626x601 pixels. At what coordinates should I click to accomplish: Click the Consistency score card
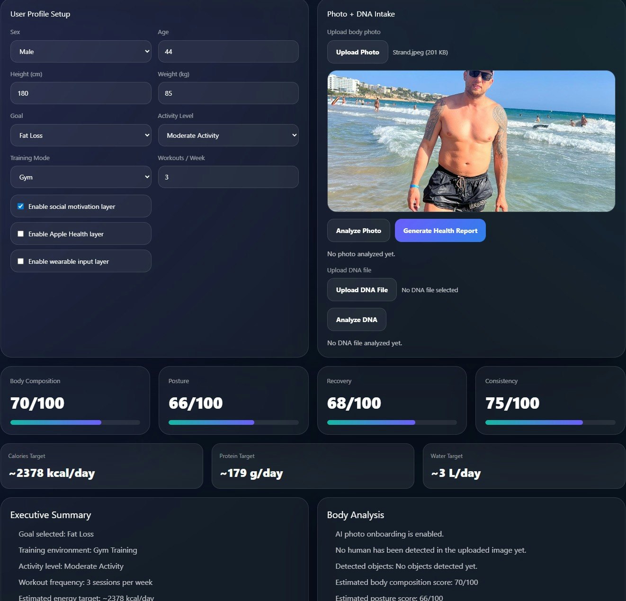(550, 400)
